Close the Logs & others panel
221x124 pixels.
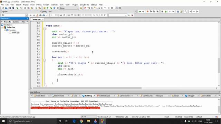click(219, 92)
